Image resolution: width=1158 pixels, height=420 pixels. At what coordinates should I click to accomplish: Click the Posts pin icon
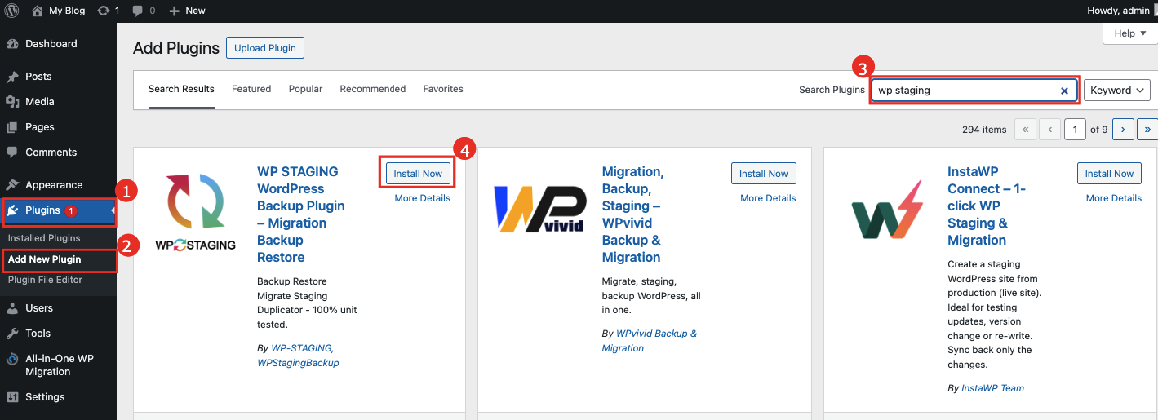point(12,77)
